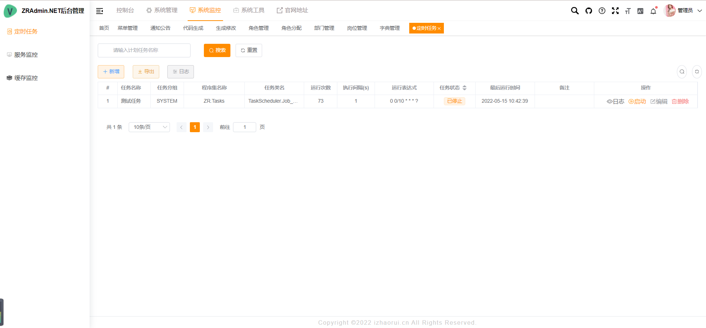Start the 测试任务 job via 启动

(637, 101)
